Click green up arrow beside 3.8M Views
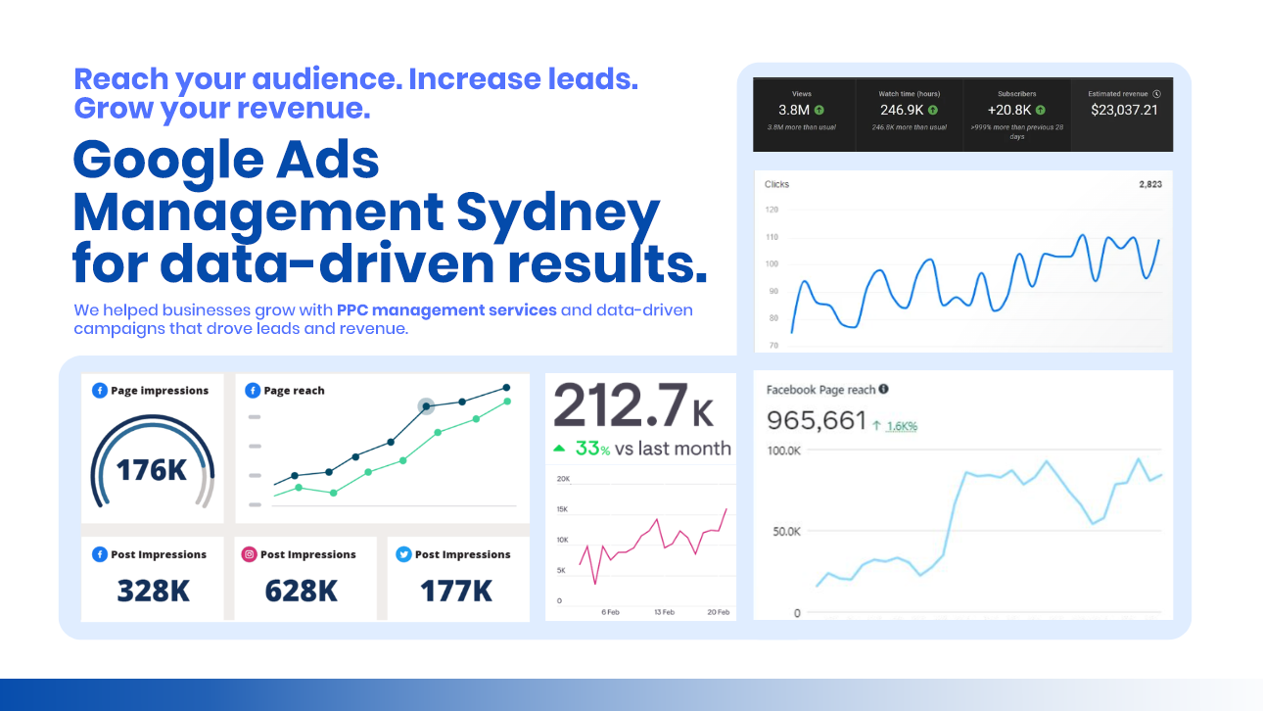The height and width of the screenshot is (711, 1263). (x=819, y=111)
